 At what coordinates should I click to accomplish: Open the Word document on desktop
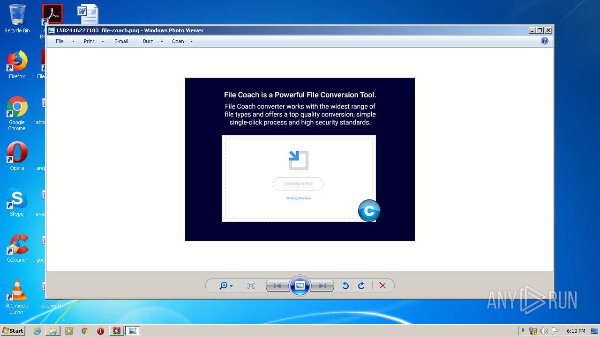coord(88,14)
